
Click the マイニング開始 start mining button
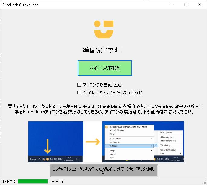105,68
